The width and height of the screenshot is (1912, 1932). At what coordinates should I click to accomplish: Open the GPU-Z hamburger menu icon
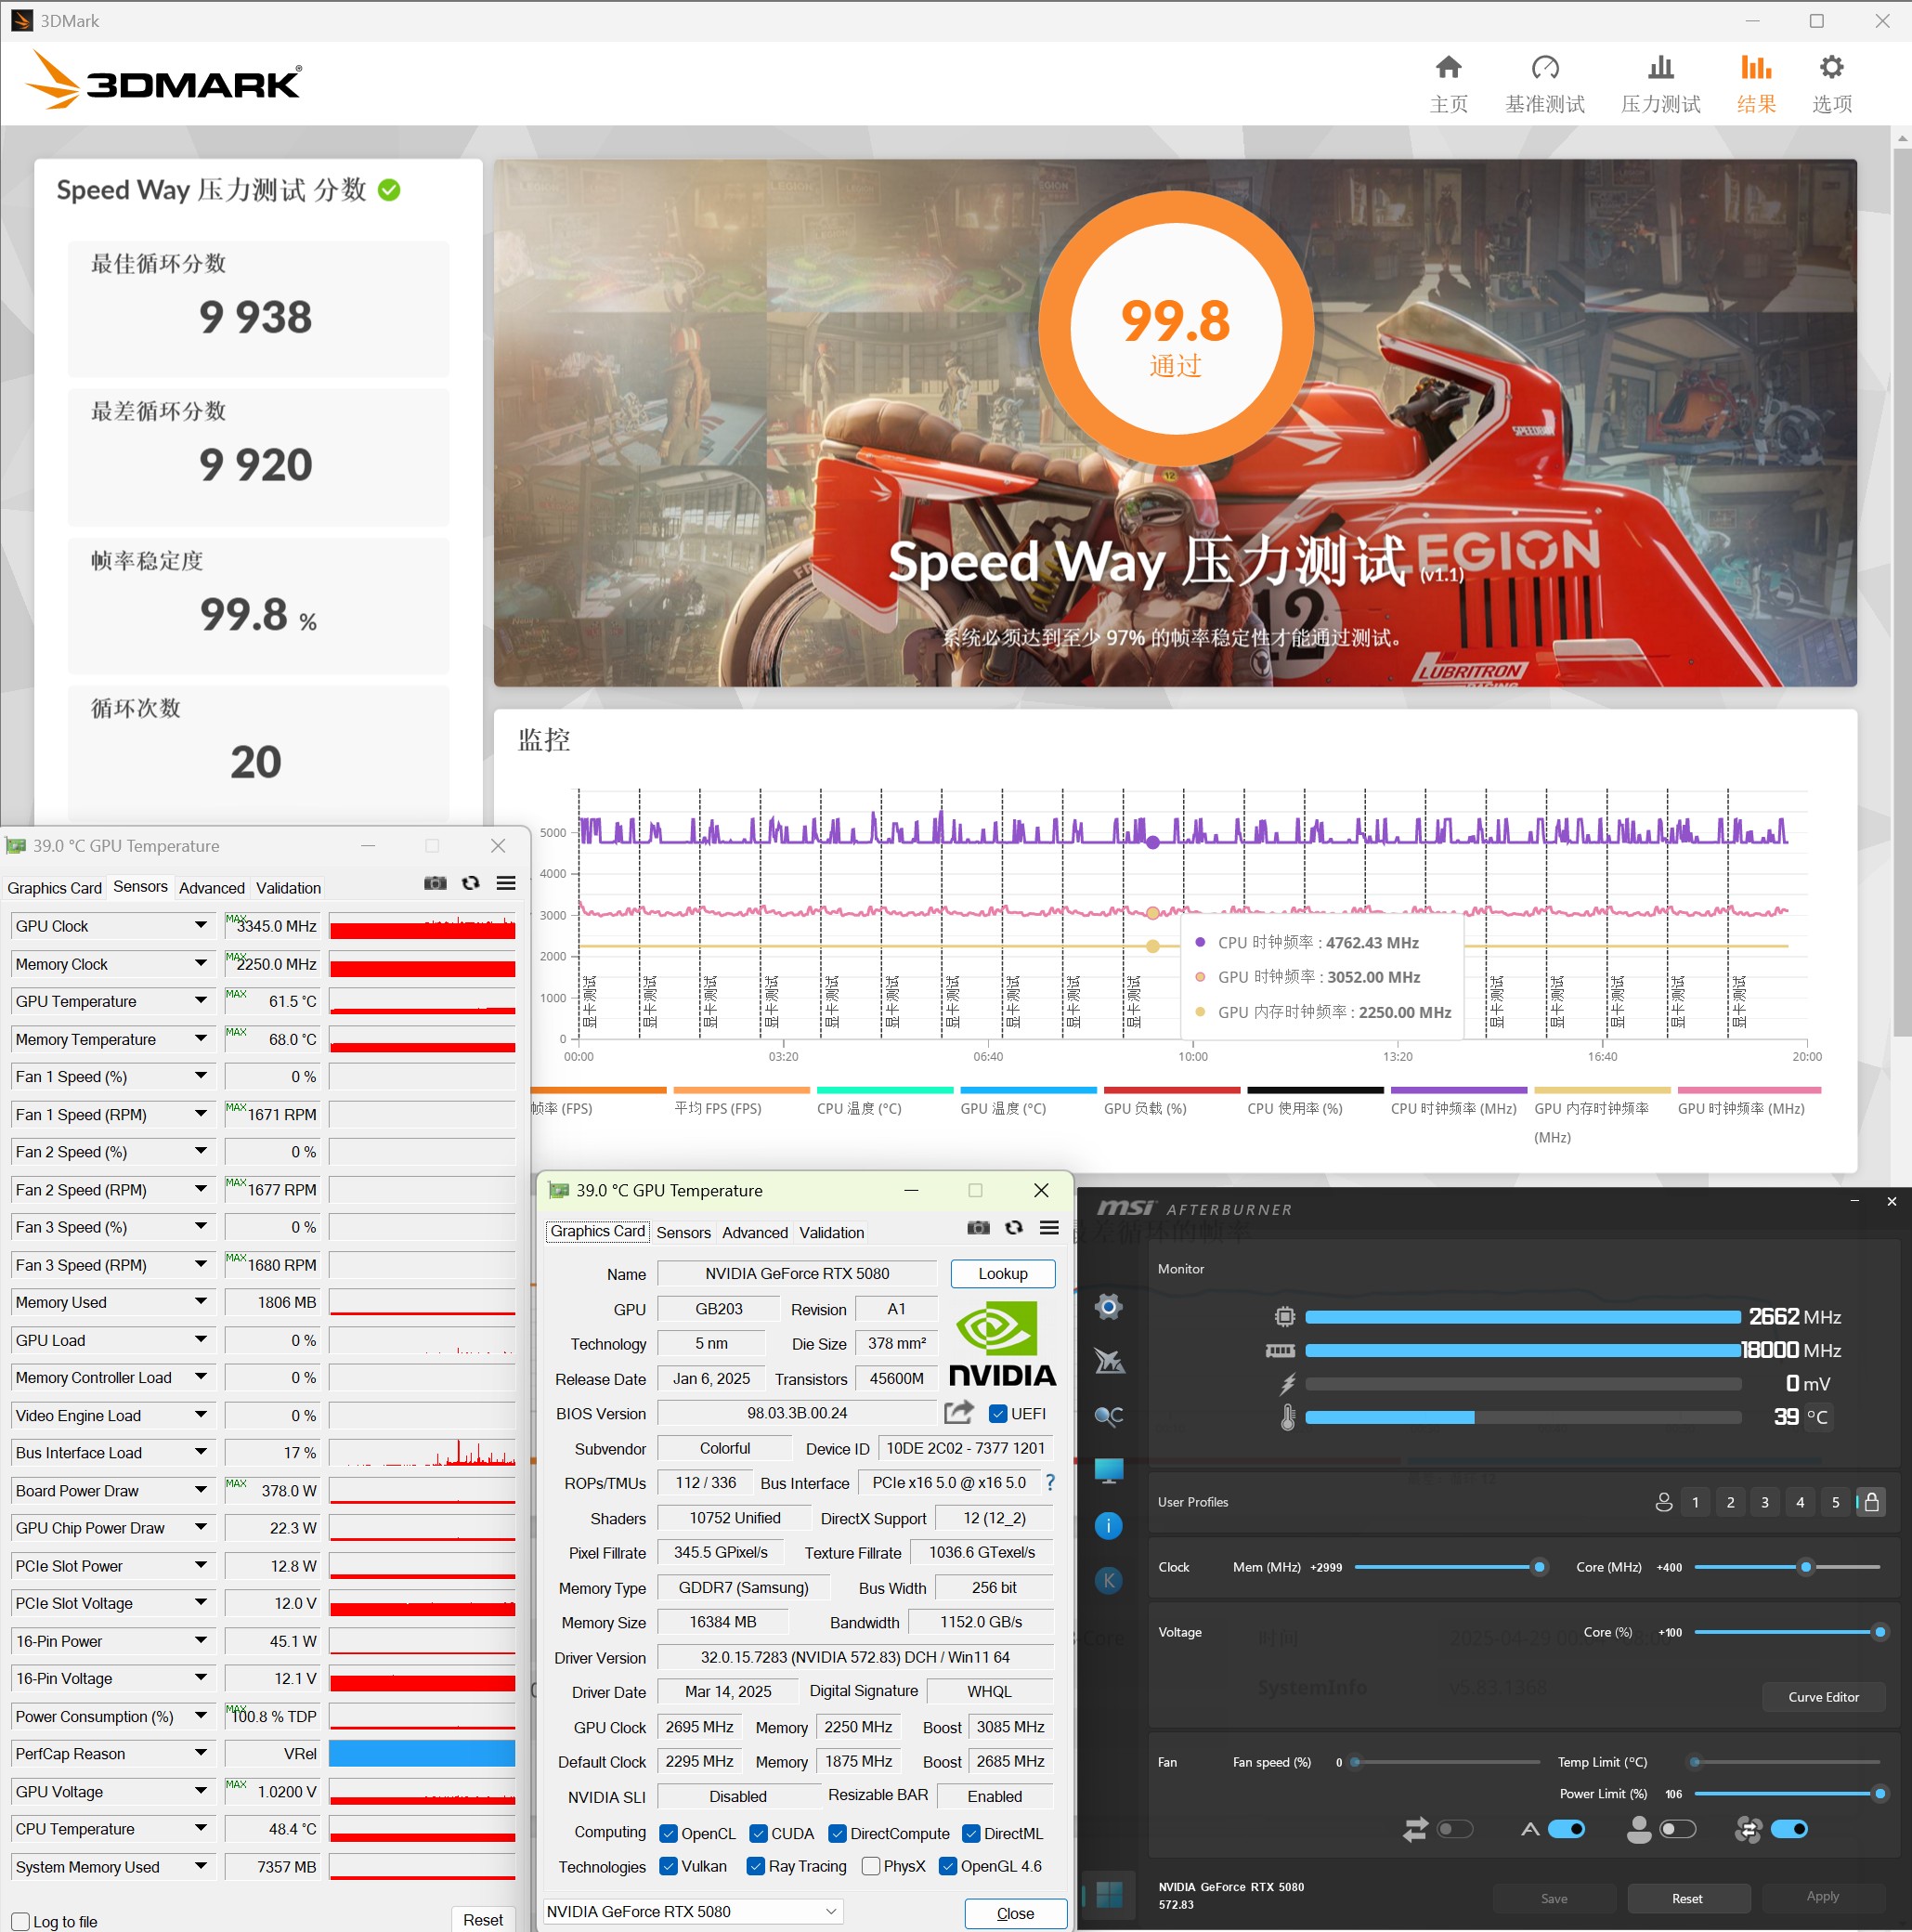1049,1228
